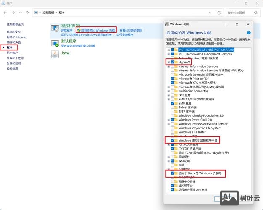Expand the .NET Framework 3.5 node
Viewport: 263px width, 210px height.
(x=168, y=50)
